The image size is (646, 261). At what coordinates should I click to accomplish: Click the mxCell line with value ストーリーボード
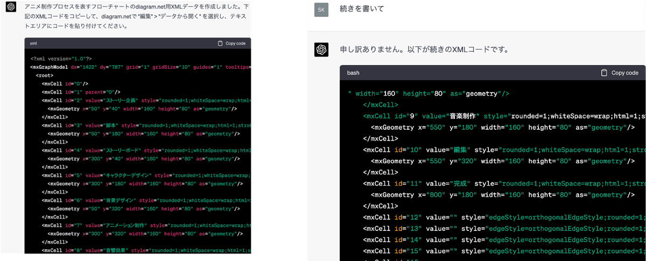(x=146, y=150)
